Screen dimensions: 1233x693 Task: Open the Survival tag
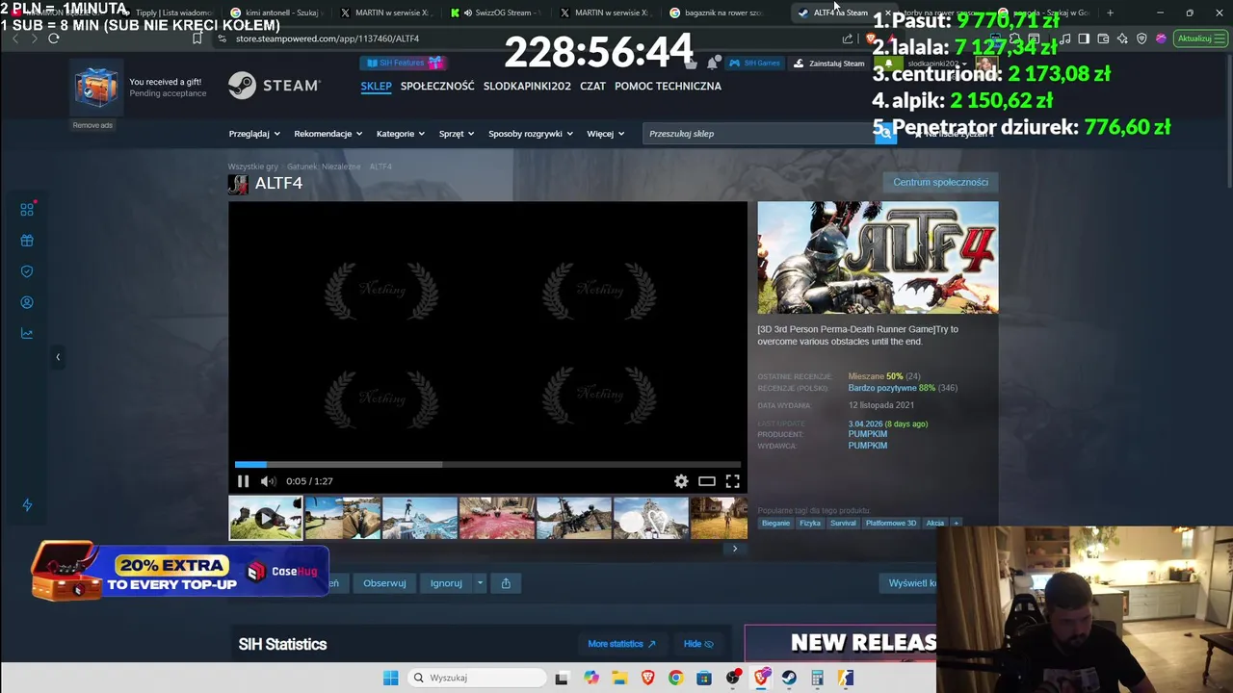pos(843,524)
